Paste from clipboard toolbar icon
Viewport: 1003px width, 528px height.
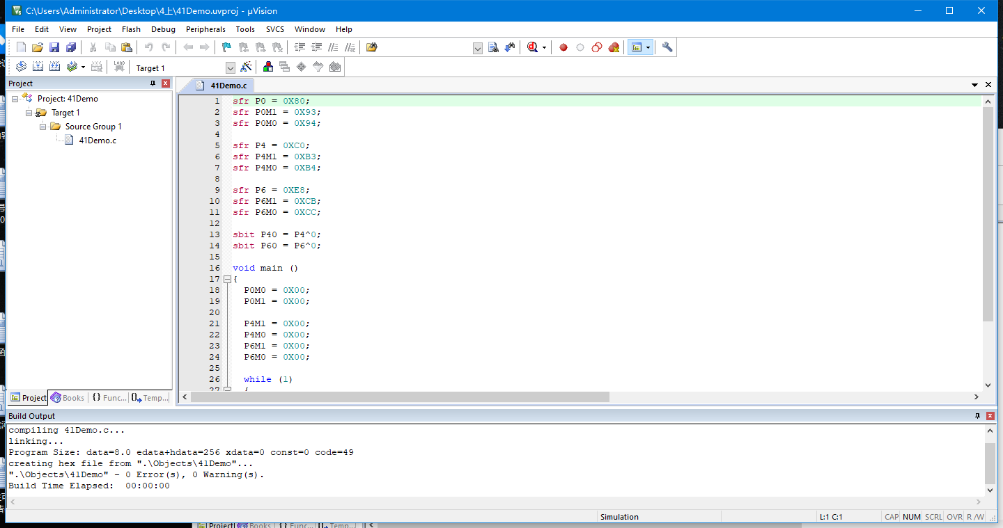coord(127,47)
